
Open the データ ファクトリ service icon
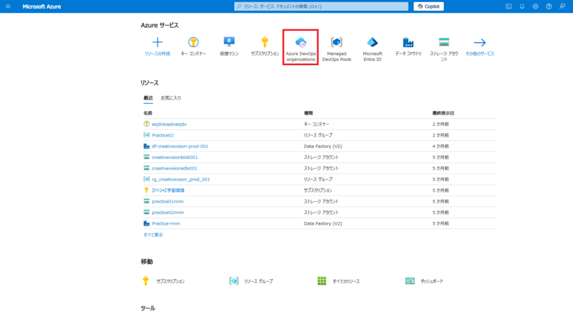408,42
